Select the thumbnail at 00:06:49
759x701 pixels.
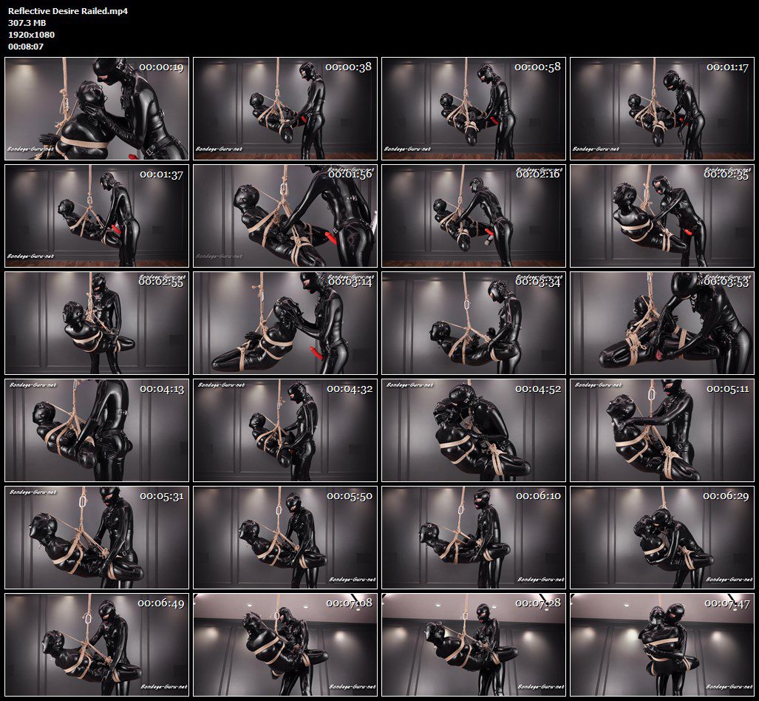97,645
